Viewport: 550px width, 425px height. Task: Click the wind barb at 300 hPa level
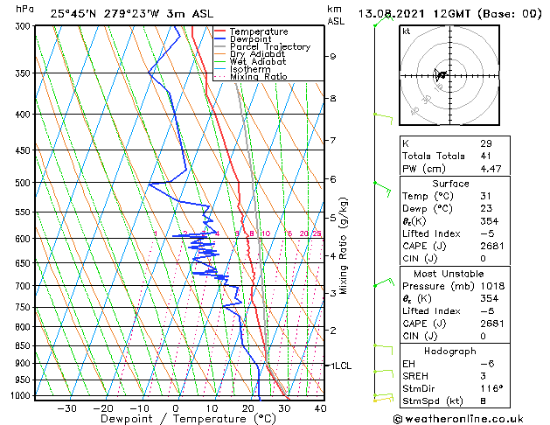pos(383,21)
